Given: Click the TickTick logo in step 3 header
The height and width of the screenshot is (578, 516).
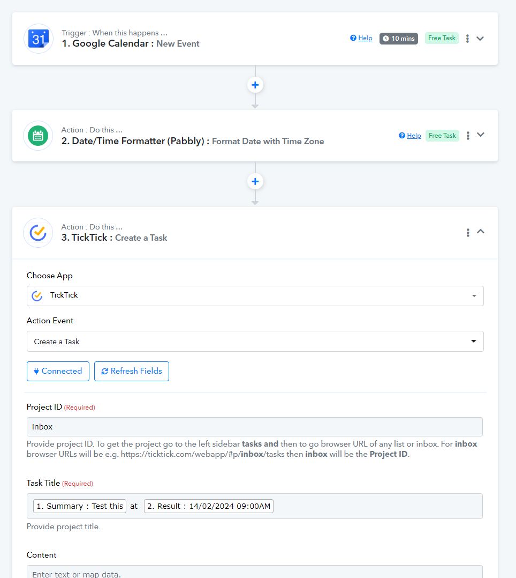Looking at the screenshot, I should (38, 233).
